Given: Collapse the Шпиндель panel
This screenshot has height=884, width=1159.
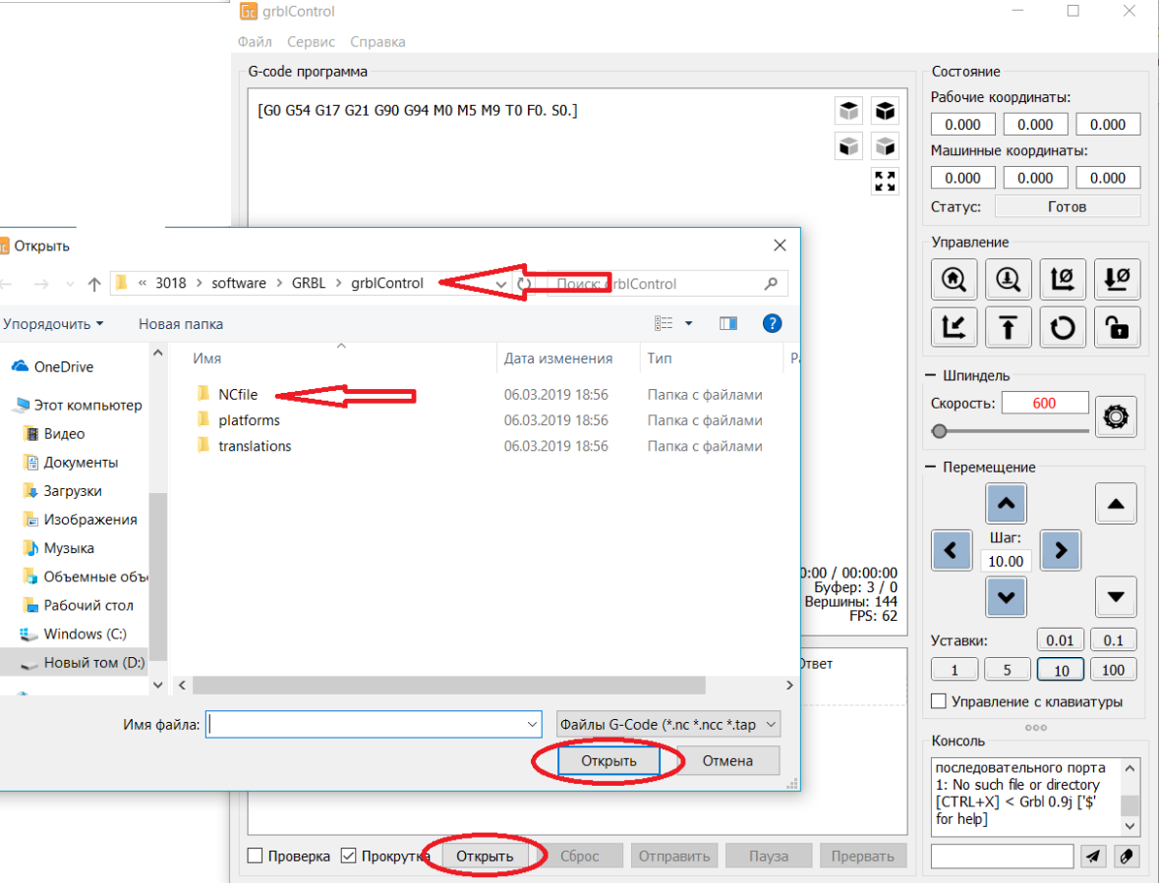Looking at the screenshot, I should [x=931, y=376].
